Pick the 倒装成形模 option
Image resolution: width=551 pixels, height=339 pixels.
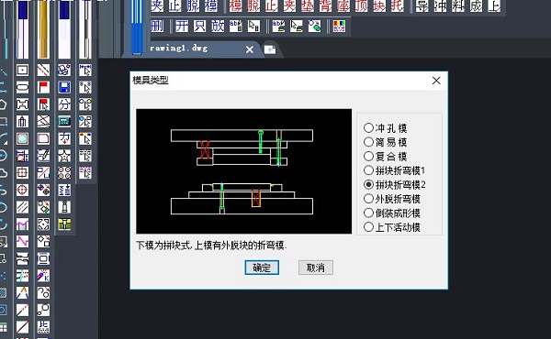[392, 213]
